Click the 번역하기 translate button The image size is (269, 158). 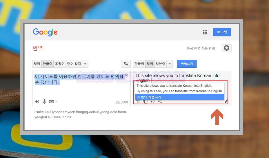pyautogui.click(x=187, y=64)
